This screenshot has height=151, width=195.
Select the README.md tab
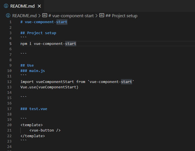click(22, 6)
